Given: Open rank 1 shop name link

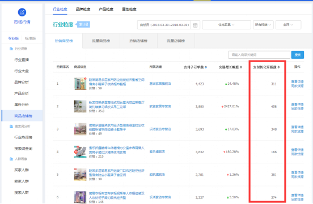Looking at the screenshot, I should [x=160, y=84].
